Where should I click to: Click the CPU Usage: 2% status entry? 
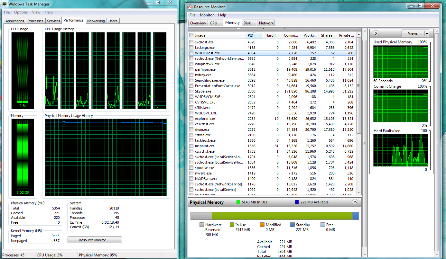pyautogui.click(x=50, y=255)
